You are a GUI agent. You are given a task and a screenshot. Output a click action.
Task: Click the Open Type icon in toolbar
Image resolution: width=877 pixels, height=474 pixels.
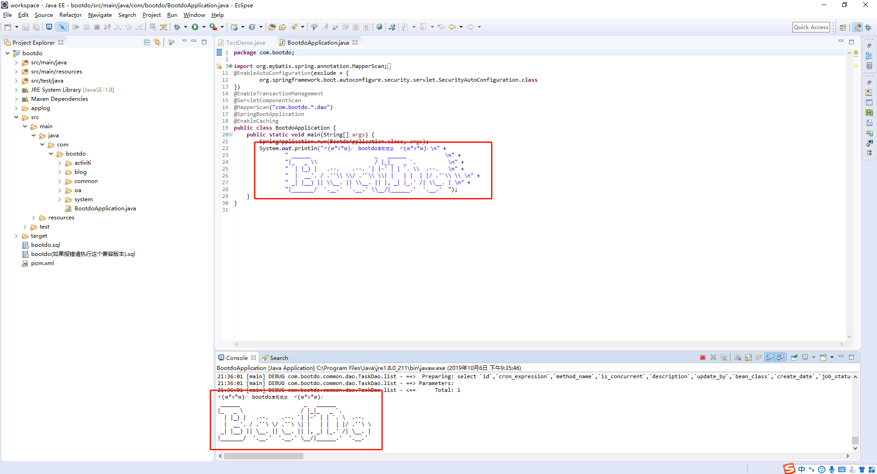(x=272, y=27)
